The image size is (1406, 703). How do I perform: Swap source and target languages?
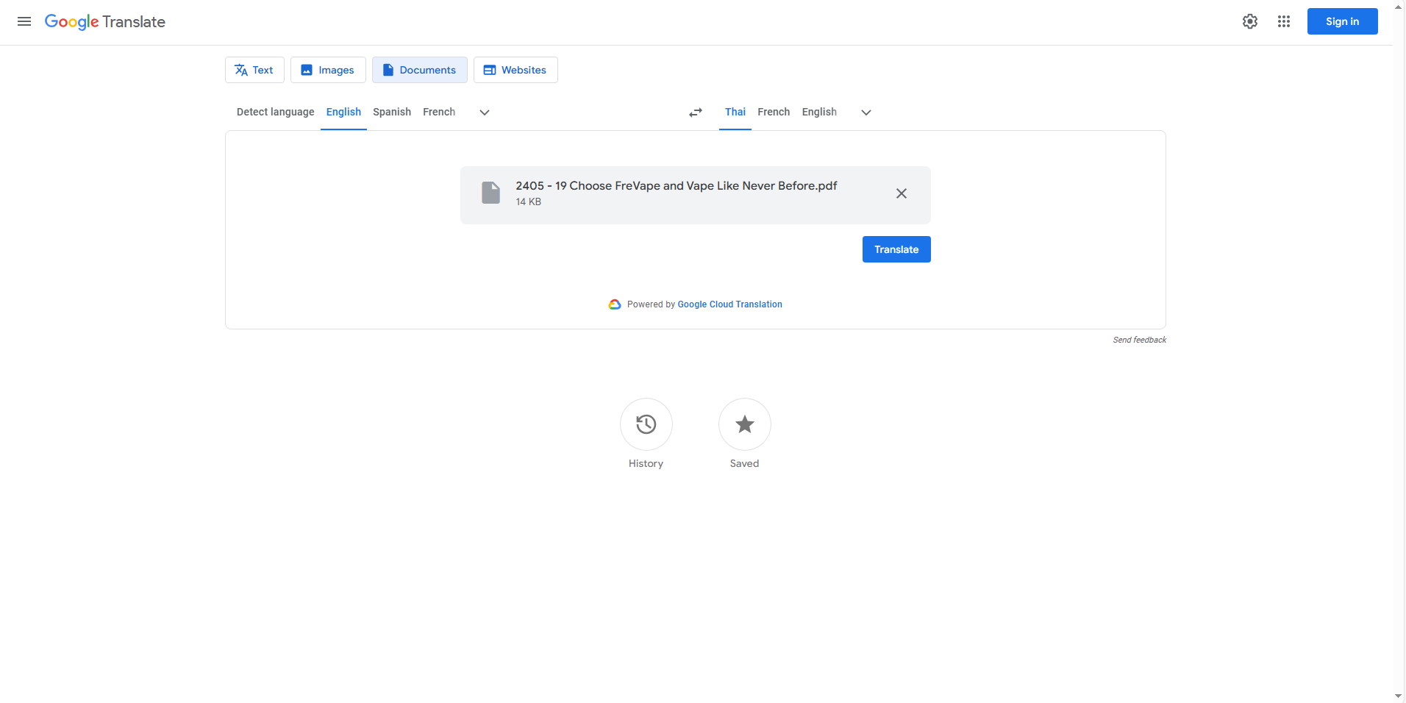click(x=694, y=112)
